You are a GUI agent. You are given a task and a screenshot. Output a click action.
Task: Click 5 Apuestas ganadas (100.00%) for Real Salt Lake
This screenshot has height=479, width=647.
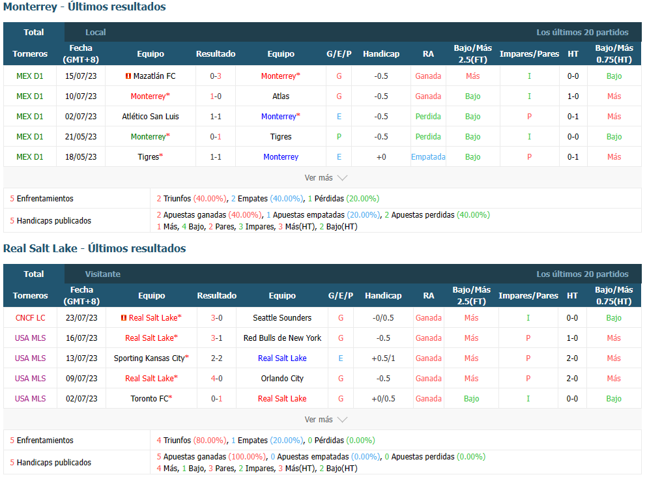211,457
